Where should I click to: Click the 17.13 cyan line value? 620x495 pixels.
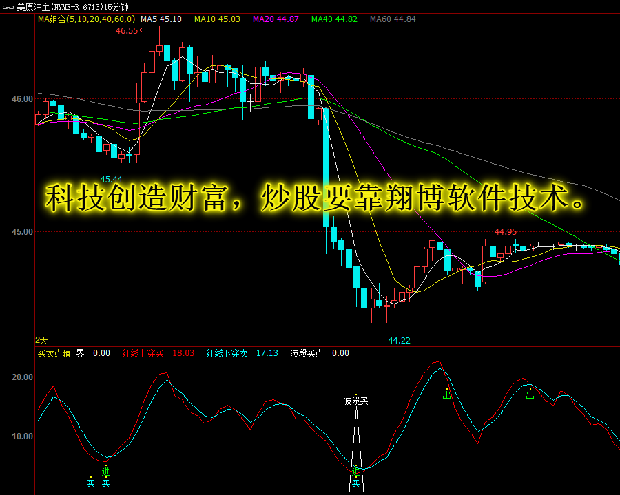pyautogui.click(x=267, y=353)
